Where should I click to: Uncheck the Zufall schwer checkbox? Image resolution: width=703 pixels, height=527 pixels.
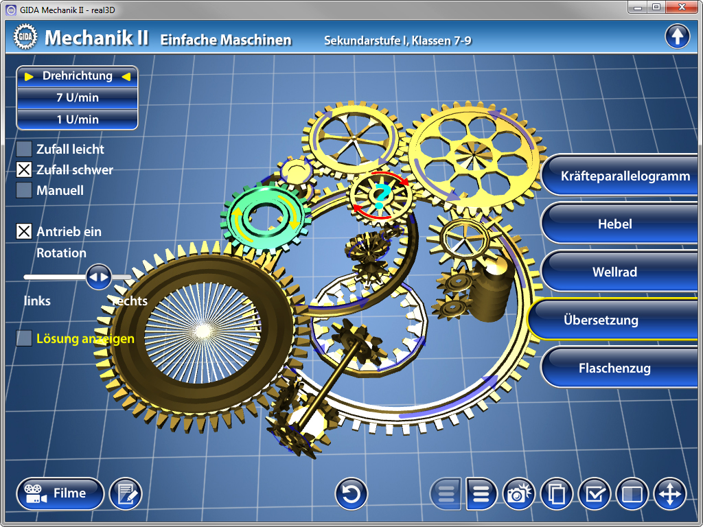pos(24,169)
